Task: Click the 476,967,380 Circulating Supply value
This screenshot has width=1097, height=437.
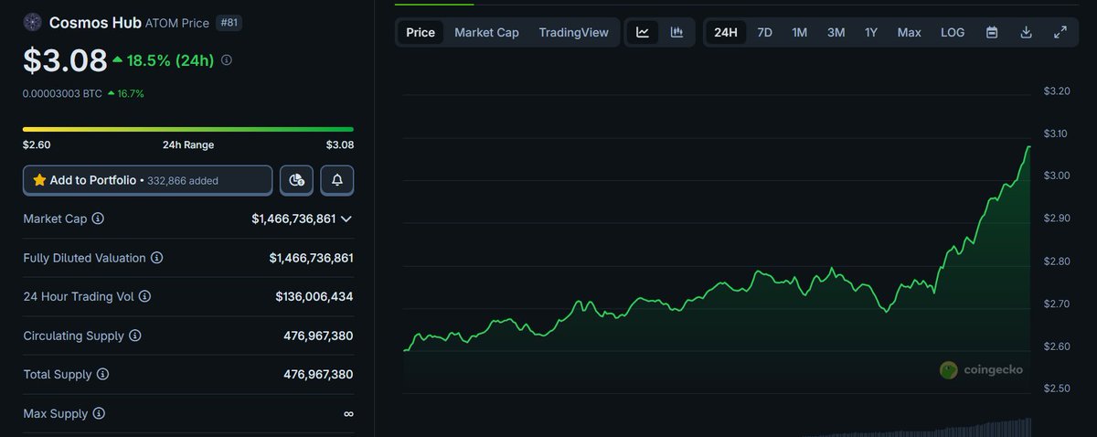Action: 318,336
